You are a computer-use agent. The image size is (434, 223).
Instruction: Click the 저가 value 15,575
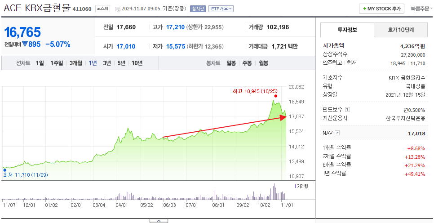[176, 46]
